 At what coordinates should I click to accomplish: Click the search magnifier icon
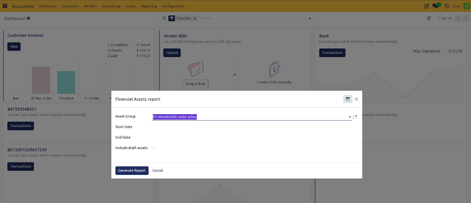(x=164, y=18)
